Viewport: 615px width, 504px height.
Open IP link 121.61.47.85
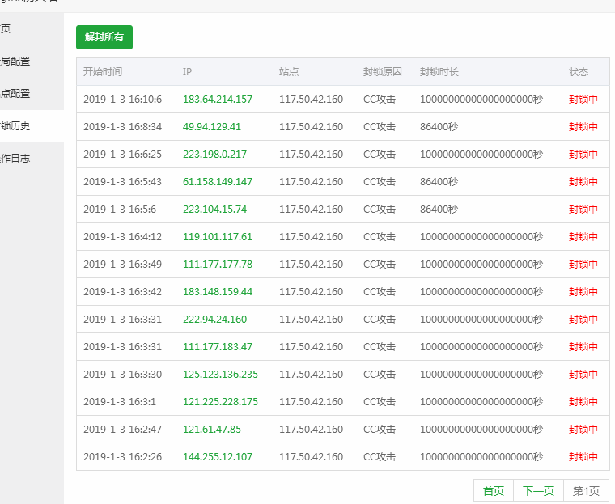pos(212,429)
